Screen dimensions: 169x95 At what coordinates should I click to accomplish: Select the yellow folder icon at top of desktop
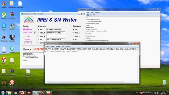[12, 4]
